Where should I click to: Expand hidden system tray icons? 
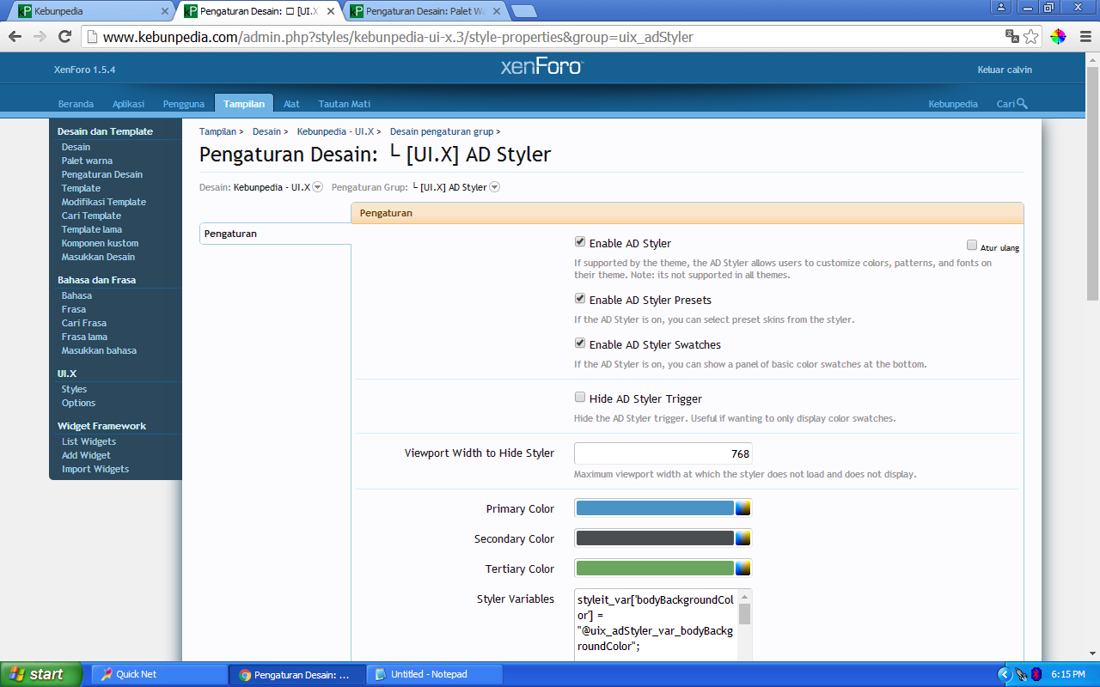(x=1004, y=674)
